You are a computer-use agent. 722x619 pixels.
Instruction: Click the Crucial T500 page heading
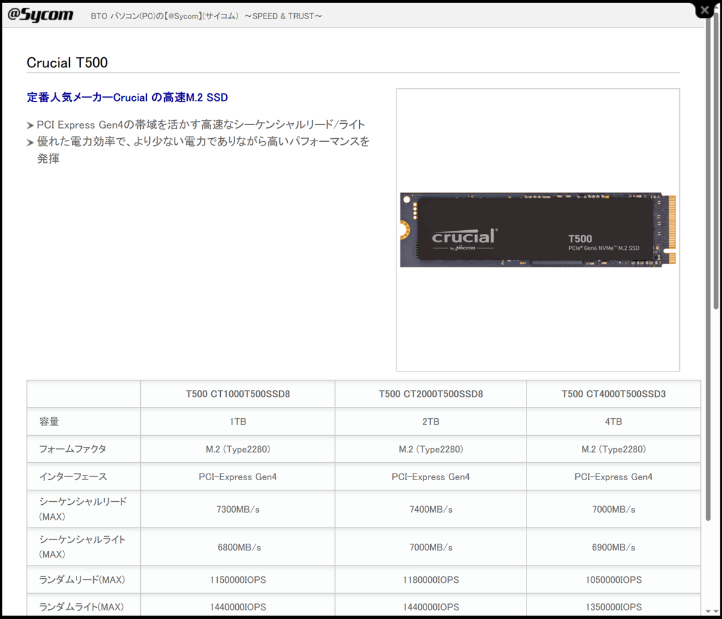(67, 63)
